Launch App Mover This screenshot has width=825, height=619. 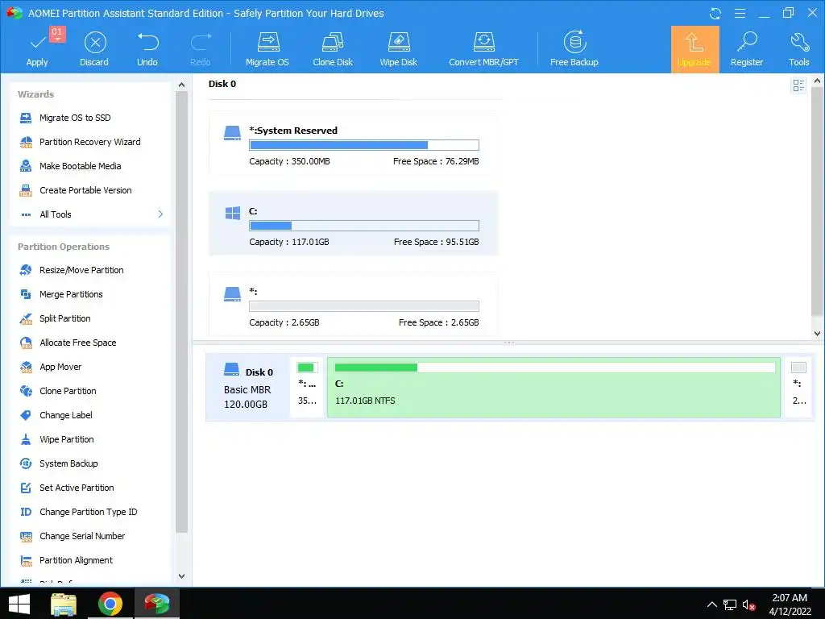60,367
